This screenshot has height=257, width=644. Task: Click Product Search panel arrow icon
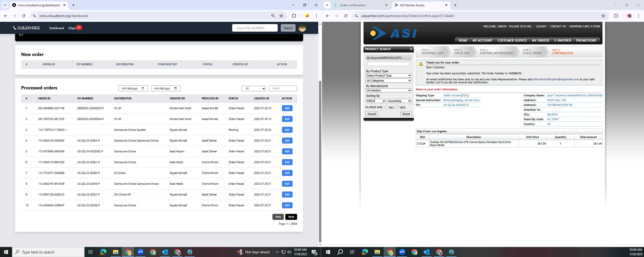point(411,49)
